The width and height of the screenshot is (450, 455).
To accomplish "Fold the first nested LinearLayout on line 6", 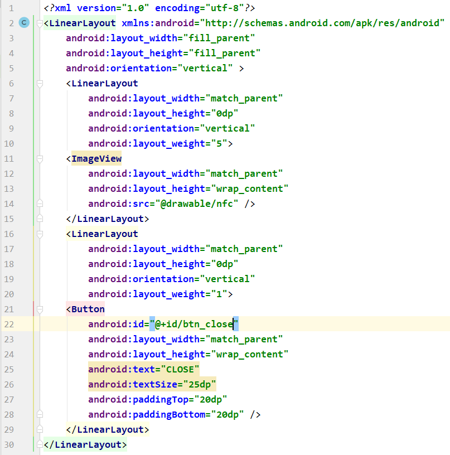I will pyautogui.click(x=39, y=83).
